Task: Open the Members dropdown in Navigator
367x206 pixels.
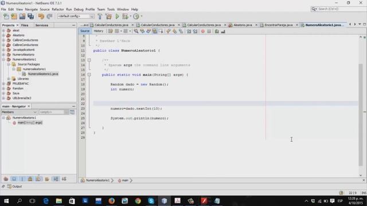Action: coord(19,112)
